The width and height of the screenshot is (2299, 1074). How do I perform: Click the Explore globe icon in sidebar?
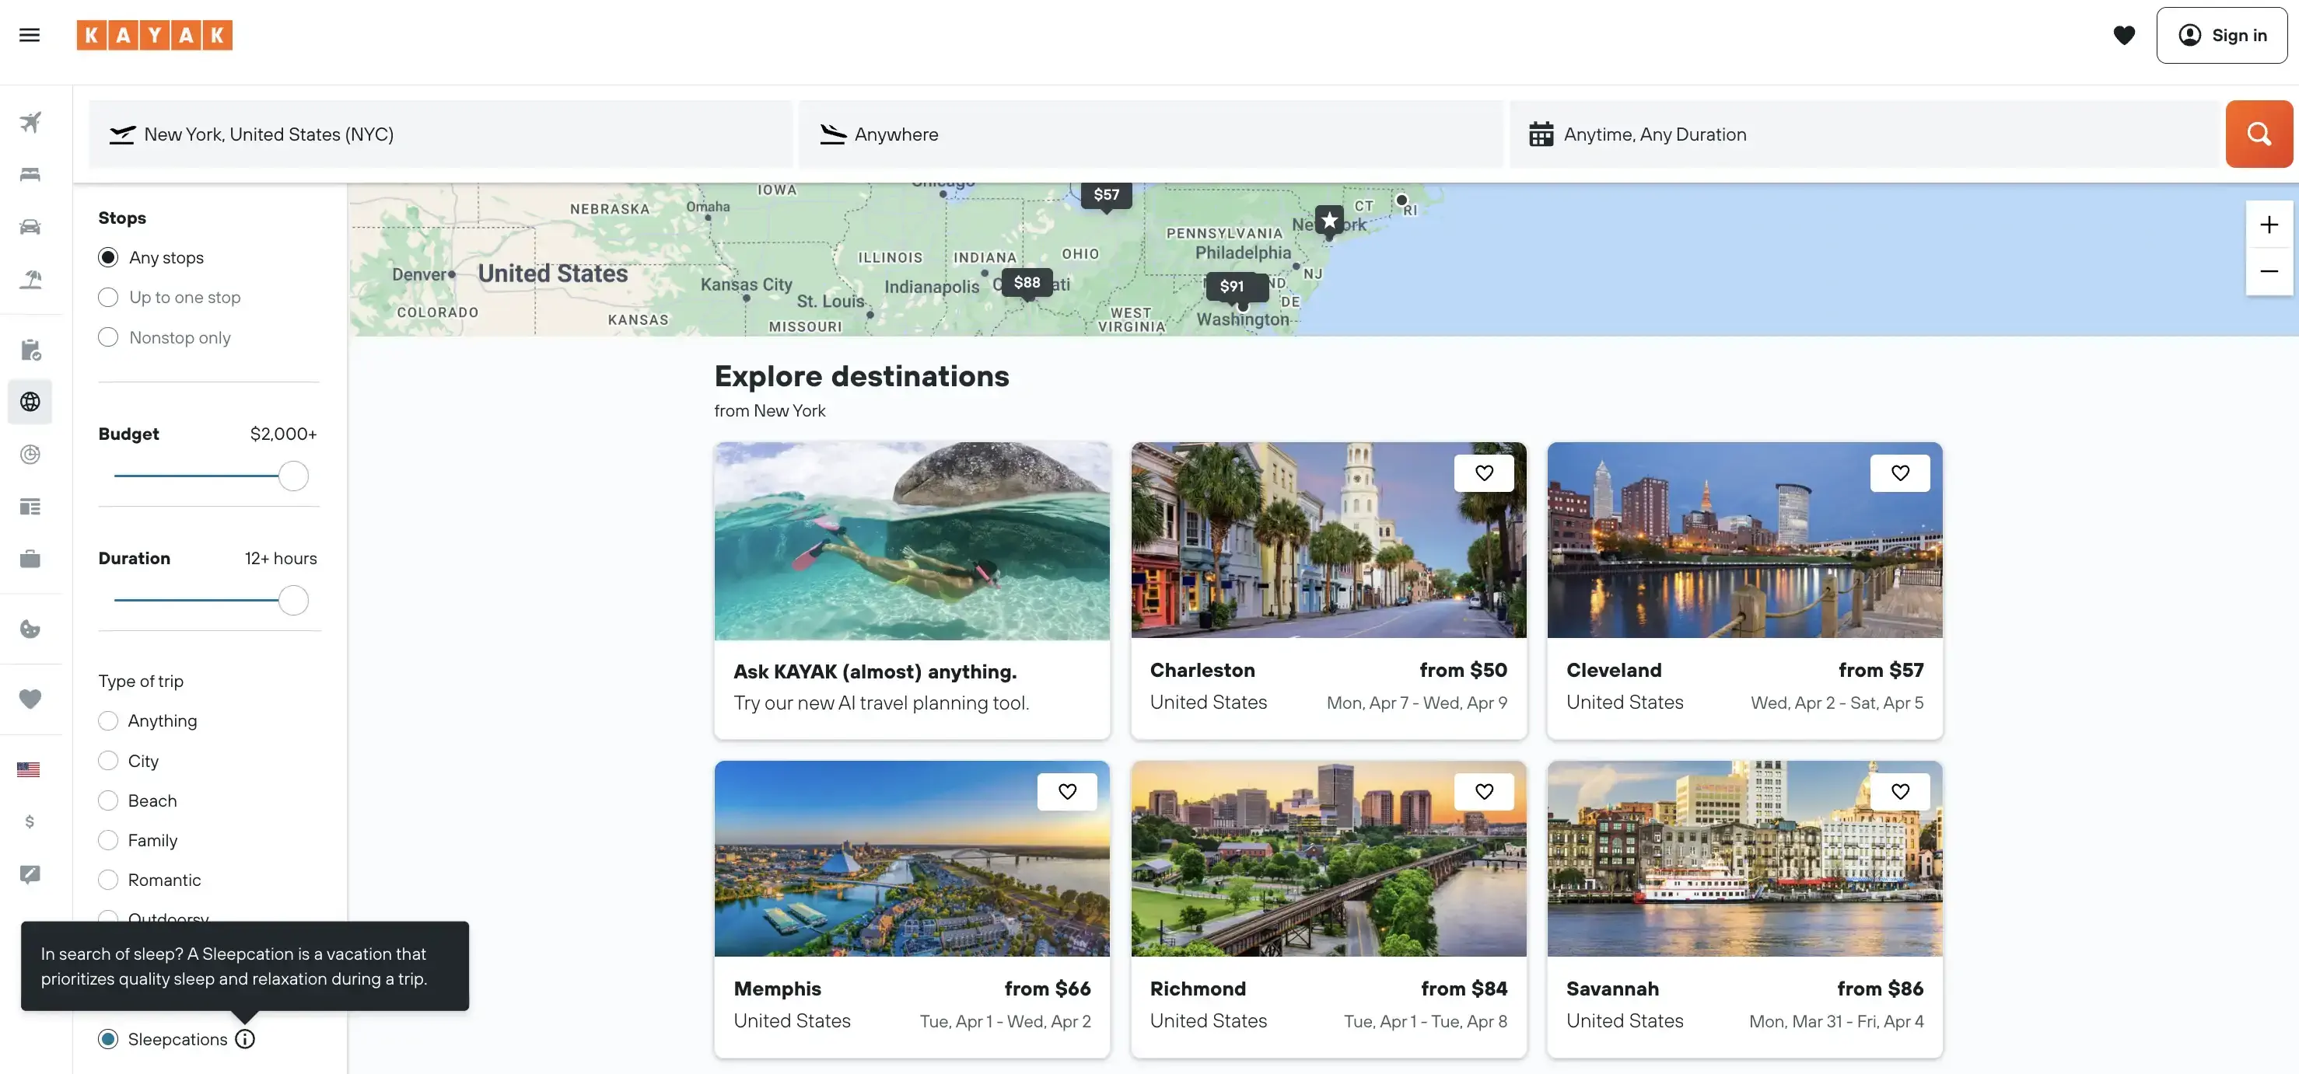click(30, 402)
